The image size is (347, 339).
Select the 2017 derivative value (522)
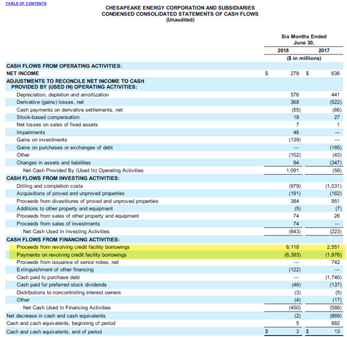coord(336,102)
